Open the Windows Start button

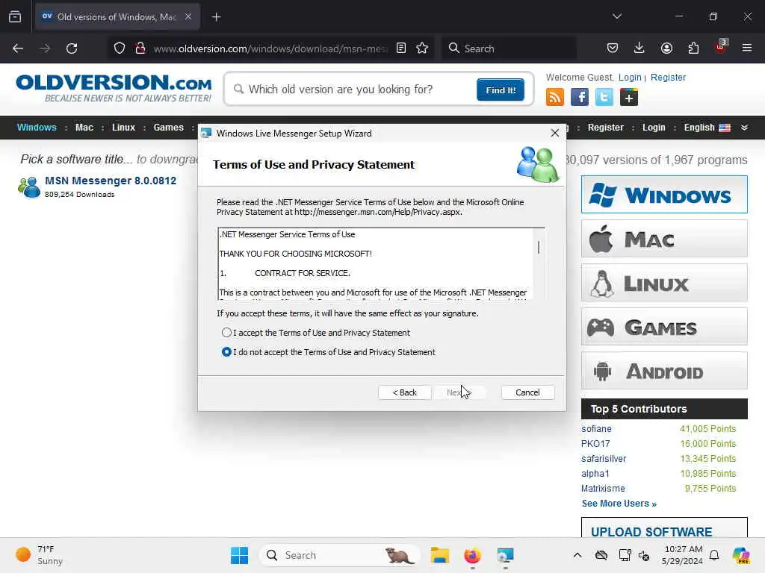(x=240, y=555)
